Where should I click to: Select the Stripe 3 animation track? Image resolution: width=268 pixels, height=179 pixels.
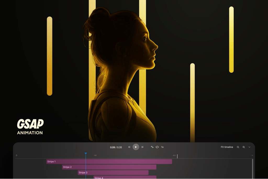pos(113,172)
